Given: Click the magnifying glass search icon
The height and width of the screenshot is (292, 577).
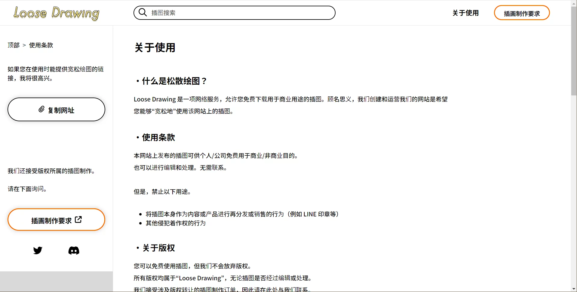Looking at the screenshot, I should (x=143, y=13).
